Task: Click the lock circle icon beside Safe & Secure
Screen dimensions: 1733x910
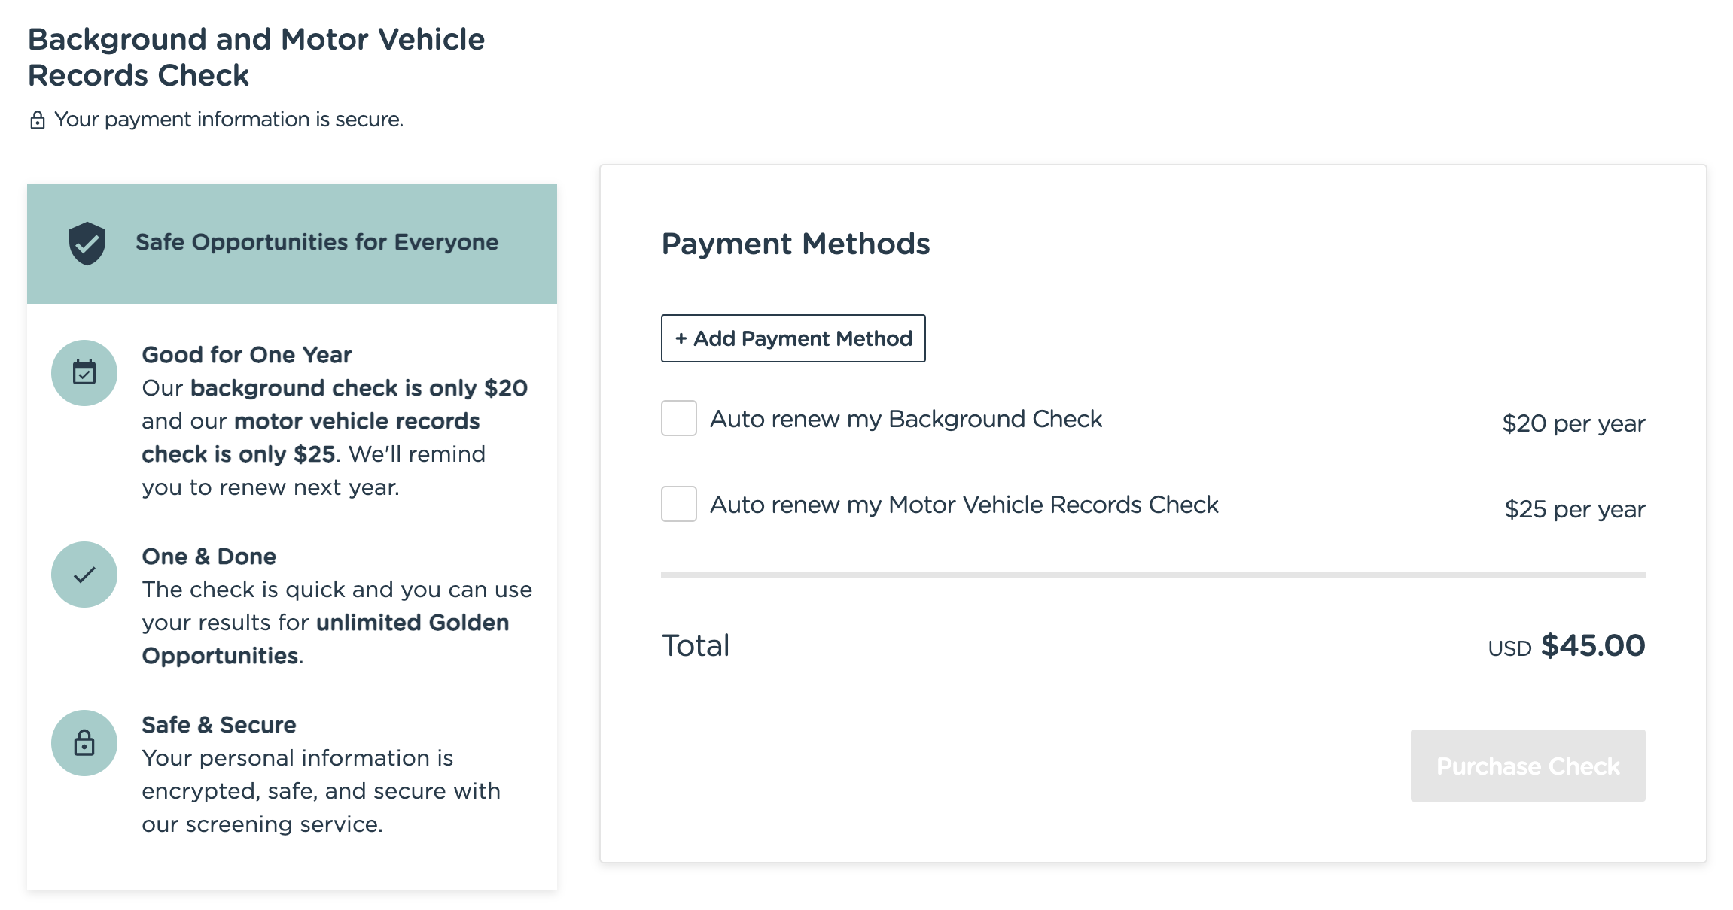Action: 84,743
